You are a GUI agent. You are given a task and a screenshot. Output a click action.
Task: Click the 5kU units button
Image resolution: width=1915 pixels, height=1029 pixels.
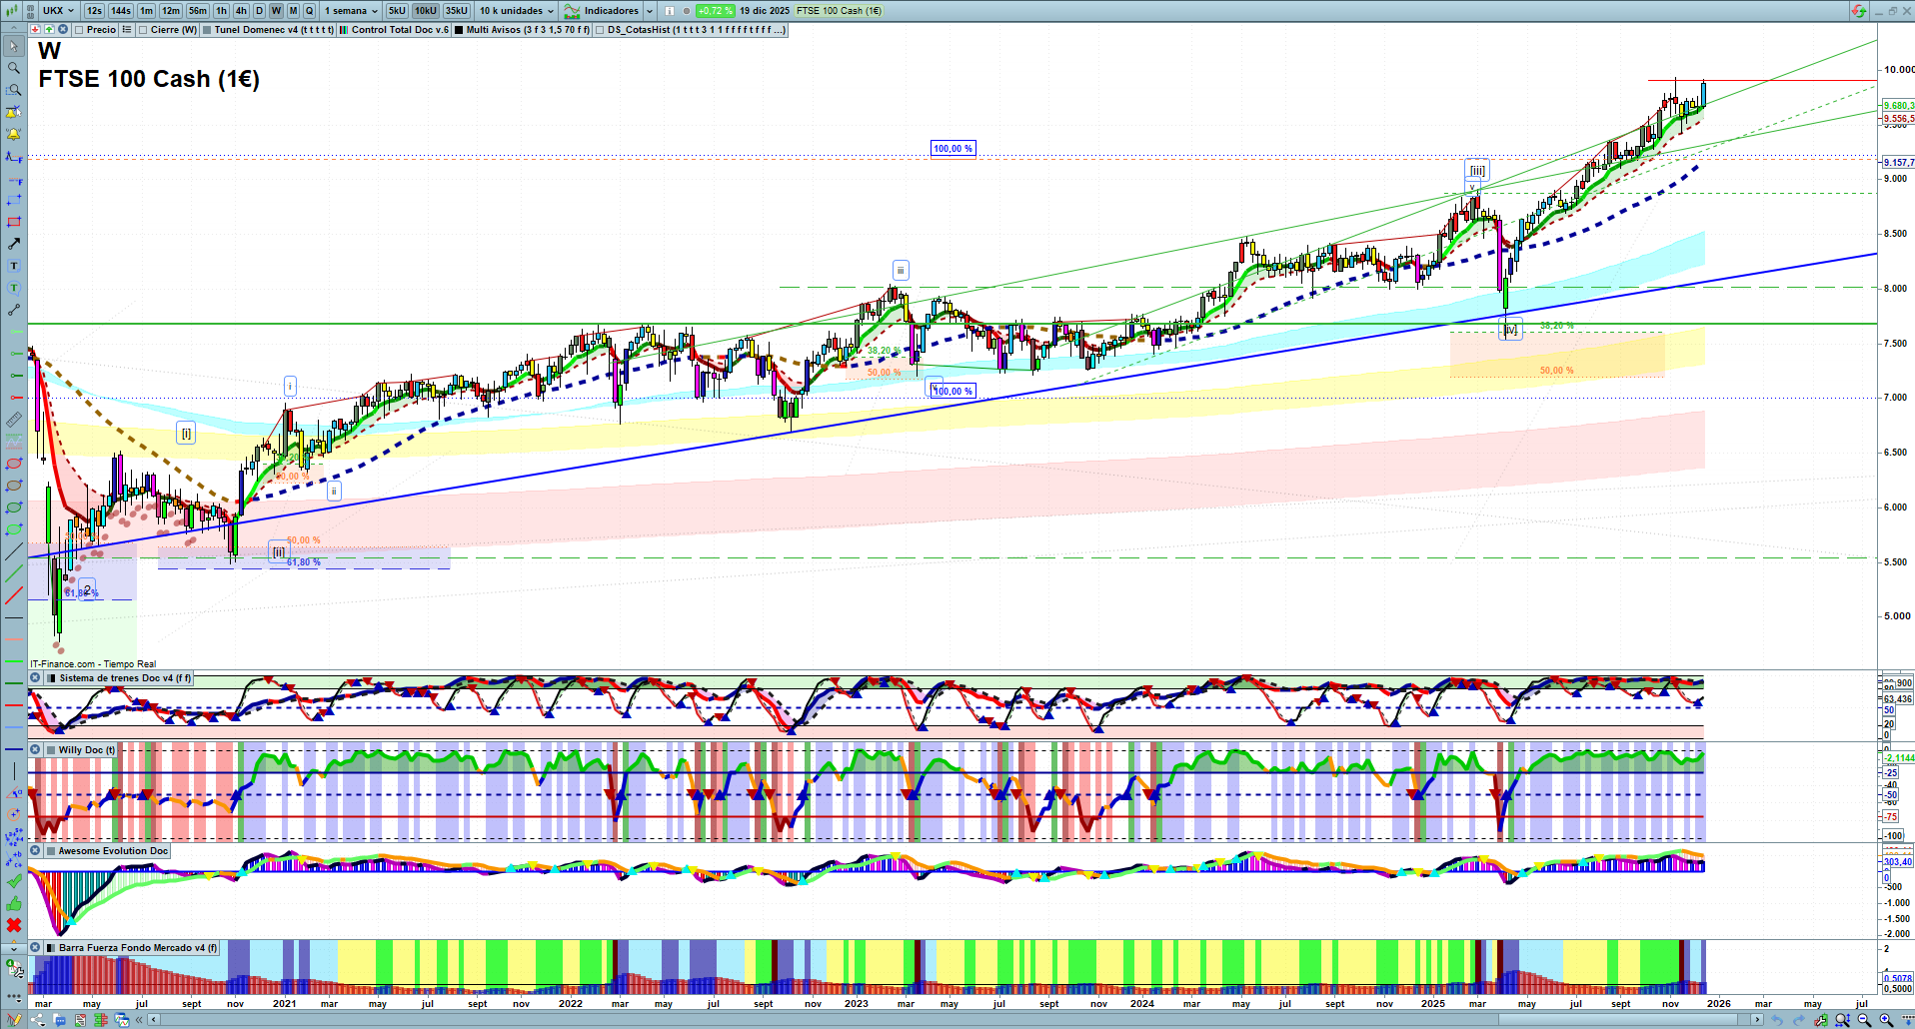[x=398, y=11]
